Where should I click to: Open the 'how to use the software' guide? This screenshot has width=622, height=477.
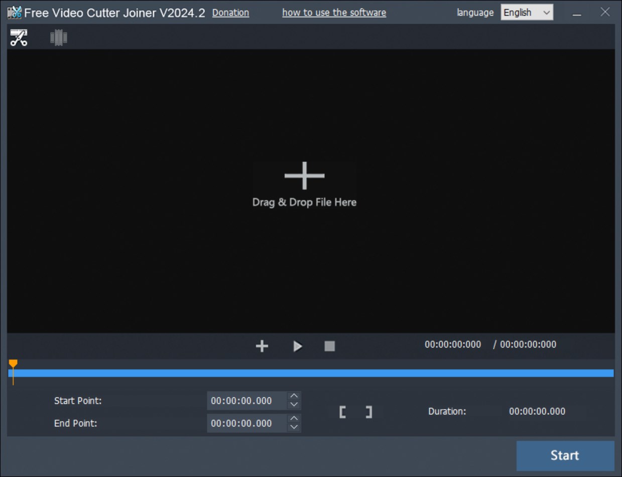tap(334, 13)
